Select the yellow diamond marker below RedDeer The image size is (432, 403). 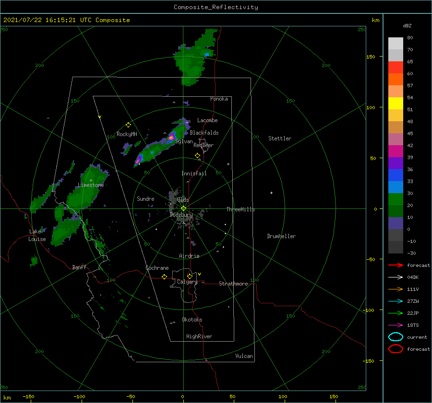click(197, 156)
